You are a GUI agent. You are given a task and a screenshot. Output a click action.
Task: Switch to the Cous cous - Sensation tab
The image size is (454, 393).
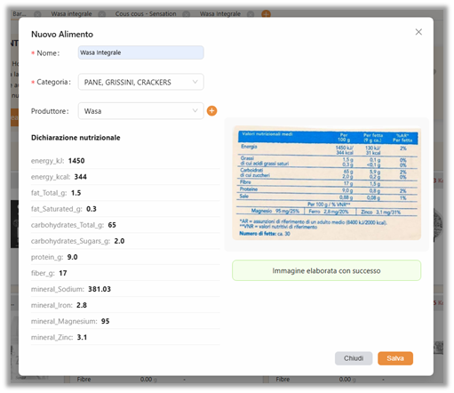coord(146,14)
